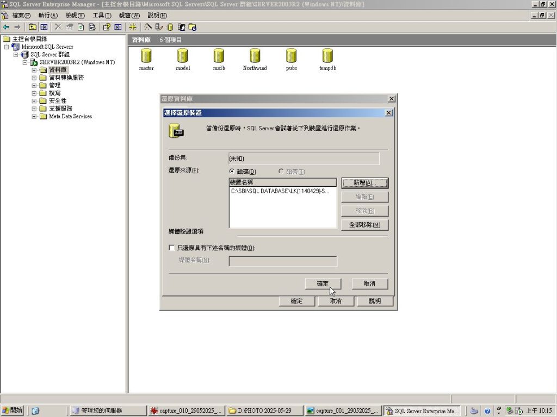Click the pubs database icon
557x417 pixels.
click(292, 56)
